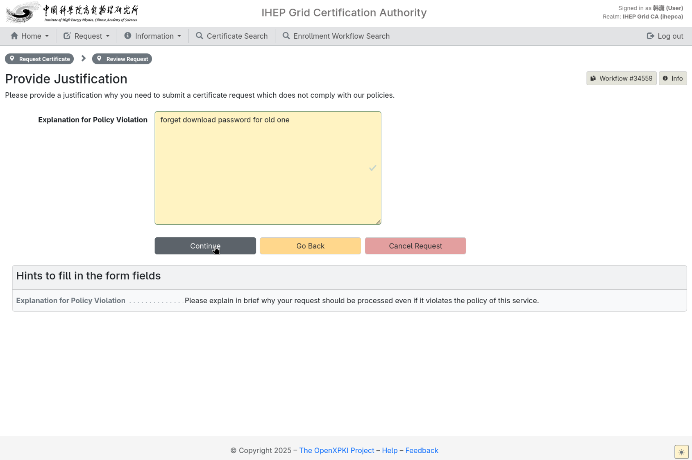This screenshot has width=692, height=460.
Task: Click inside the Explanation for Policy Violation textarea
Action: 268,168
